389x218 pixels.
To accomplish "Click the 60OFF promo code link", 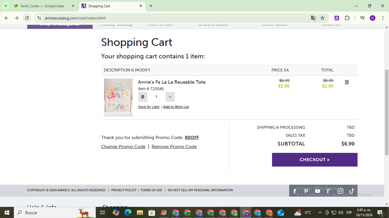I will (192, 138).
